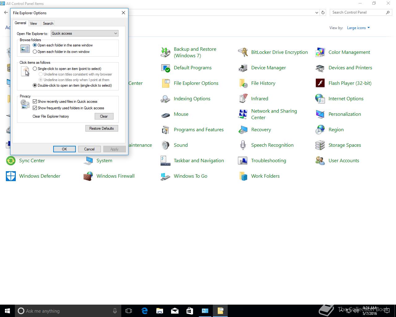The image size is (396, 317).
Task: Switch to the Search tab
Action: [48, 24]
